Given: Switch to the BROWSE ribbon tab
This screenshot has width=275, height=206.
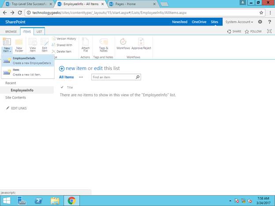Looking at the screenshot, I should coord(11,32).
